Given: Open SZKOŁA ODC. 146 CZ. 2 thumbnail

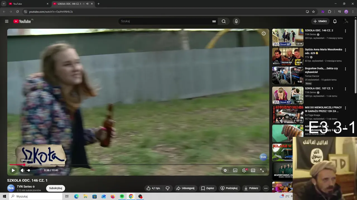Looking at the screenshot, I should coord(288,37).
